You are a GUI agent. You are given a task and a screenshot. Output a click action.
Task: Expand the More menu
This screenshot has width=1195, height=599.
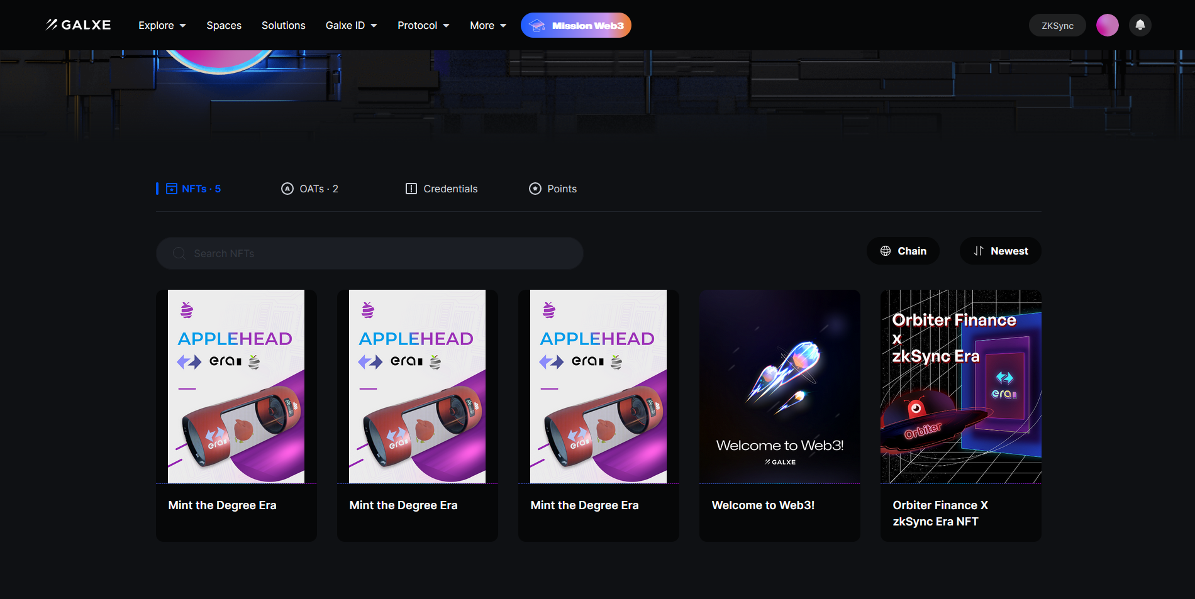pyautogui.click(x=488, y=25)
